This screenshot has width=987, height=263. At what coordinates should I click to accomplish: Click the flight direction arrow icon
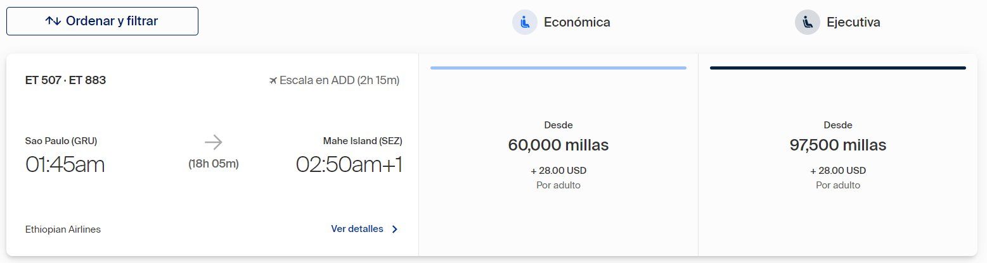214,142
